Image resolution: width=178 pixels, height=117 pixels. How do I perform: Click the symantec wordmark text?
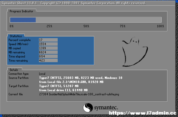pos(106,108)
